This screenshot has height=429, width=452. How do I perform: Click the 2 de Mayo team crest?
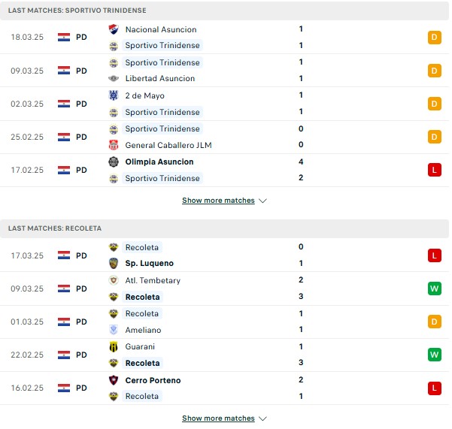[114, 95]
